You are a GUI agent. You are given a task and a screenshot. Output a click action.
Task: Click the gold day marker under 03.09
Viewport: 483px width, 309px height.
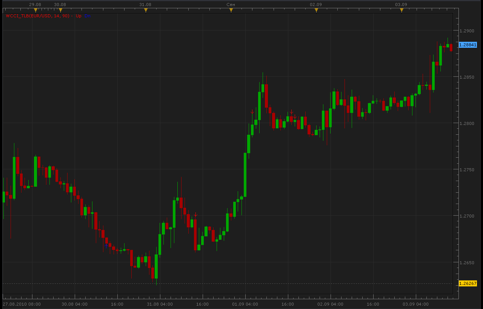coord(401,10)
